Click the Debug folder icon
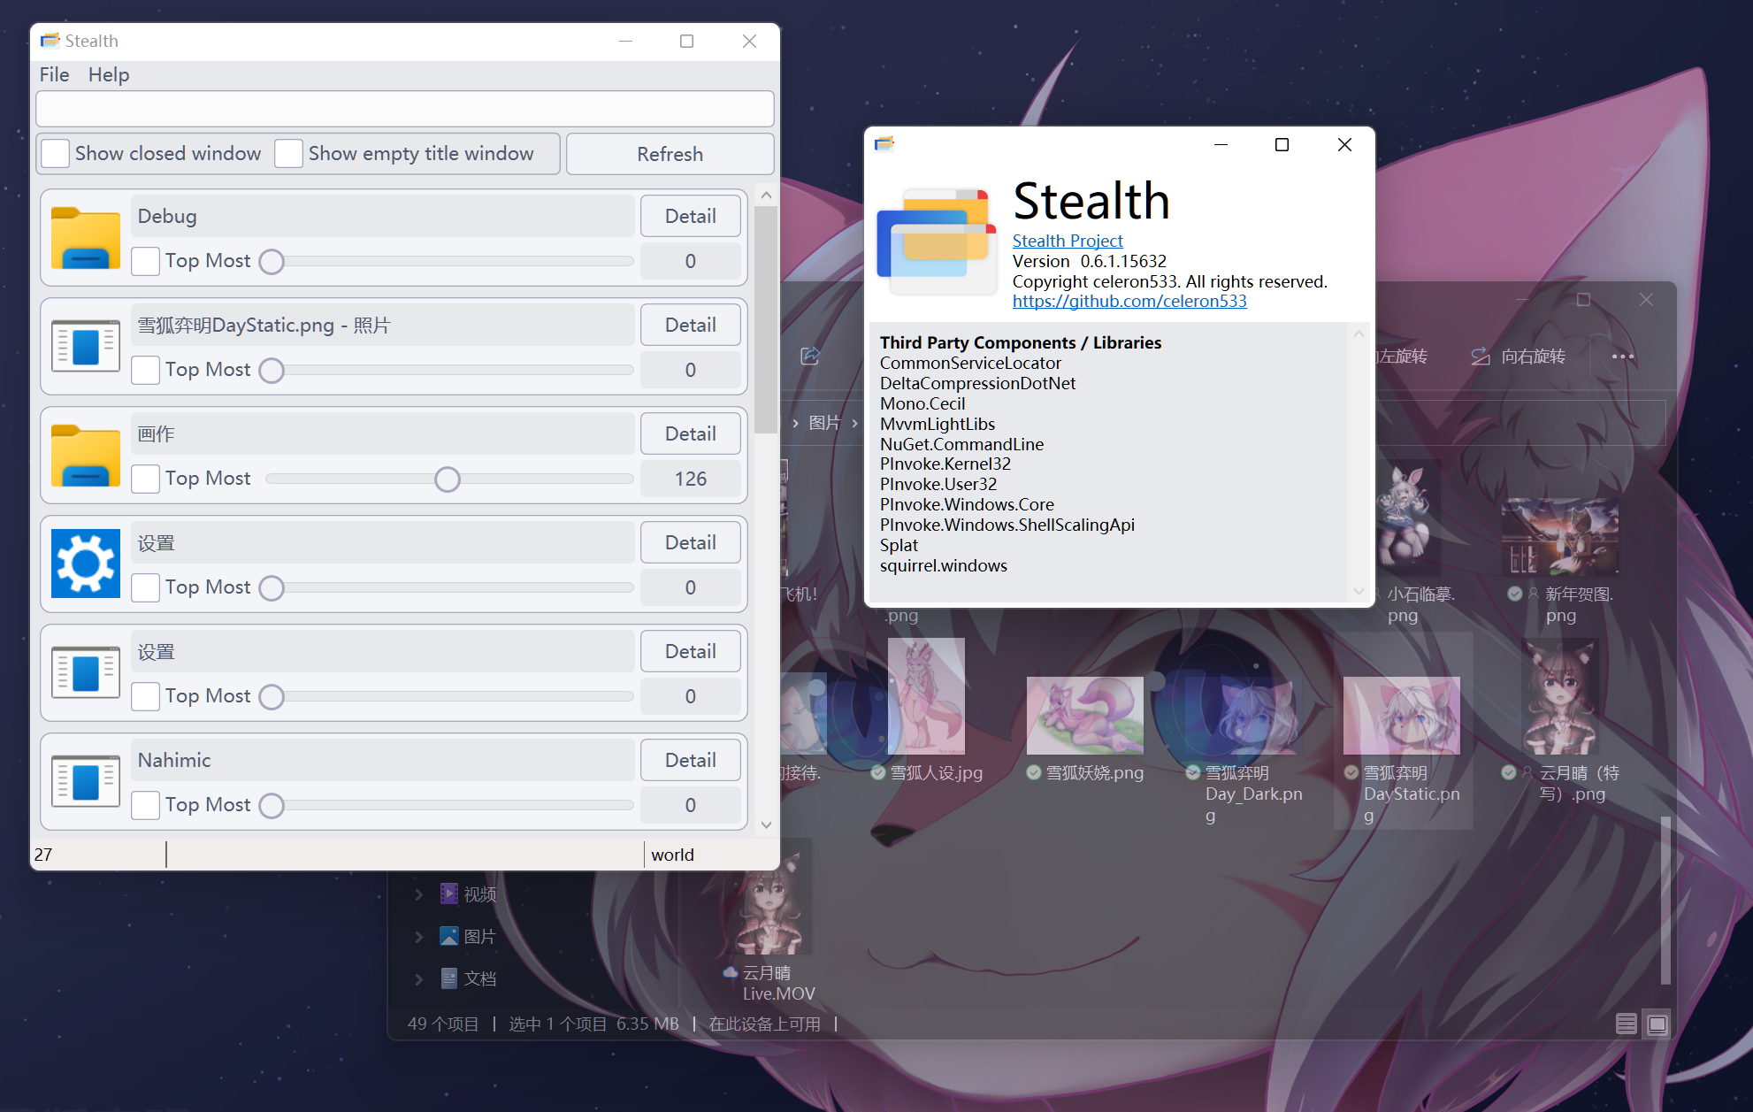The height and width of the screenshot is (1112, 1753). point(85,238)
